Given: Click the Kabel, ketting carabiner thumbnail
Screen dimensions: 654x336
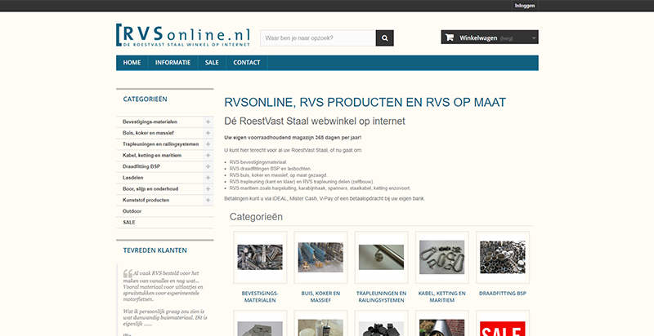Looking at the screenshot, I should tap(441, 258).
